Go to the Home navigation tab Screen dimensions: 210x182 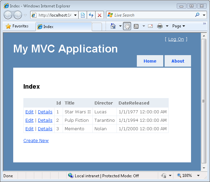click(x=150, y=61)
